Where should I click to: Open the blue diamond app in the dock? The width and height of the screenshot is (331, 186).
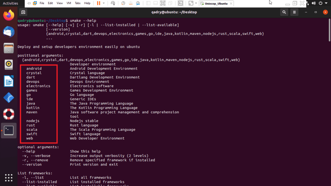(9, 98)
